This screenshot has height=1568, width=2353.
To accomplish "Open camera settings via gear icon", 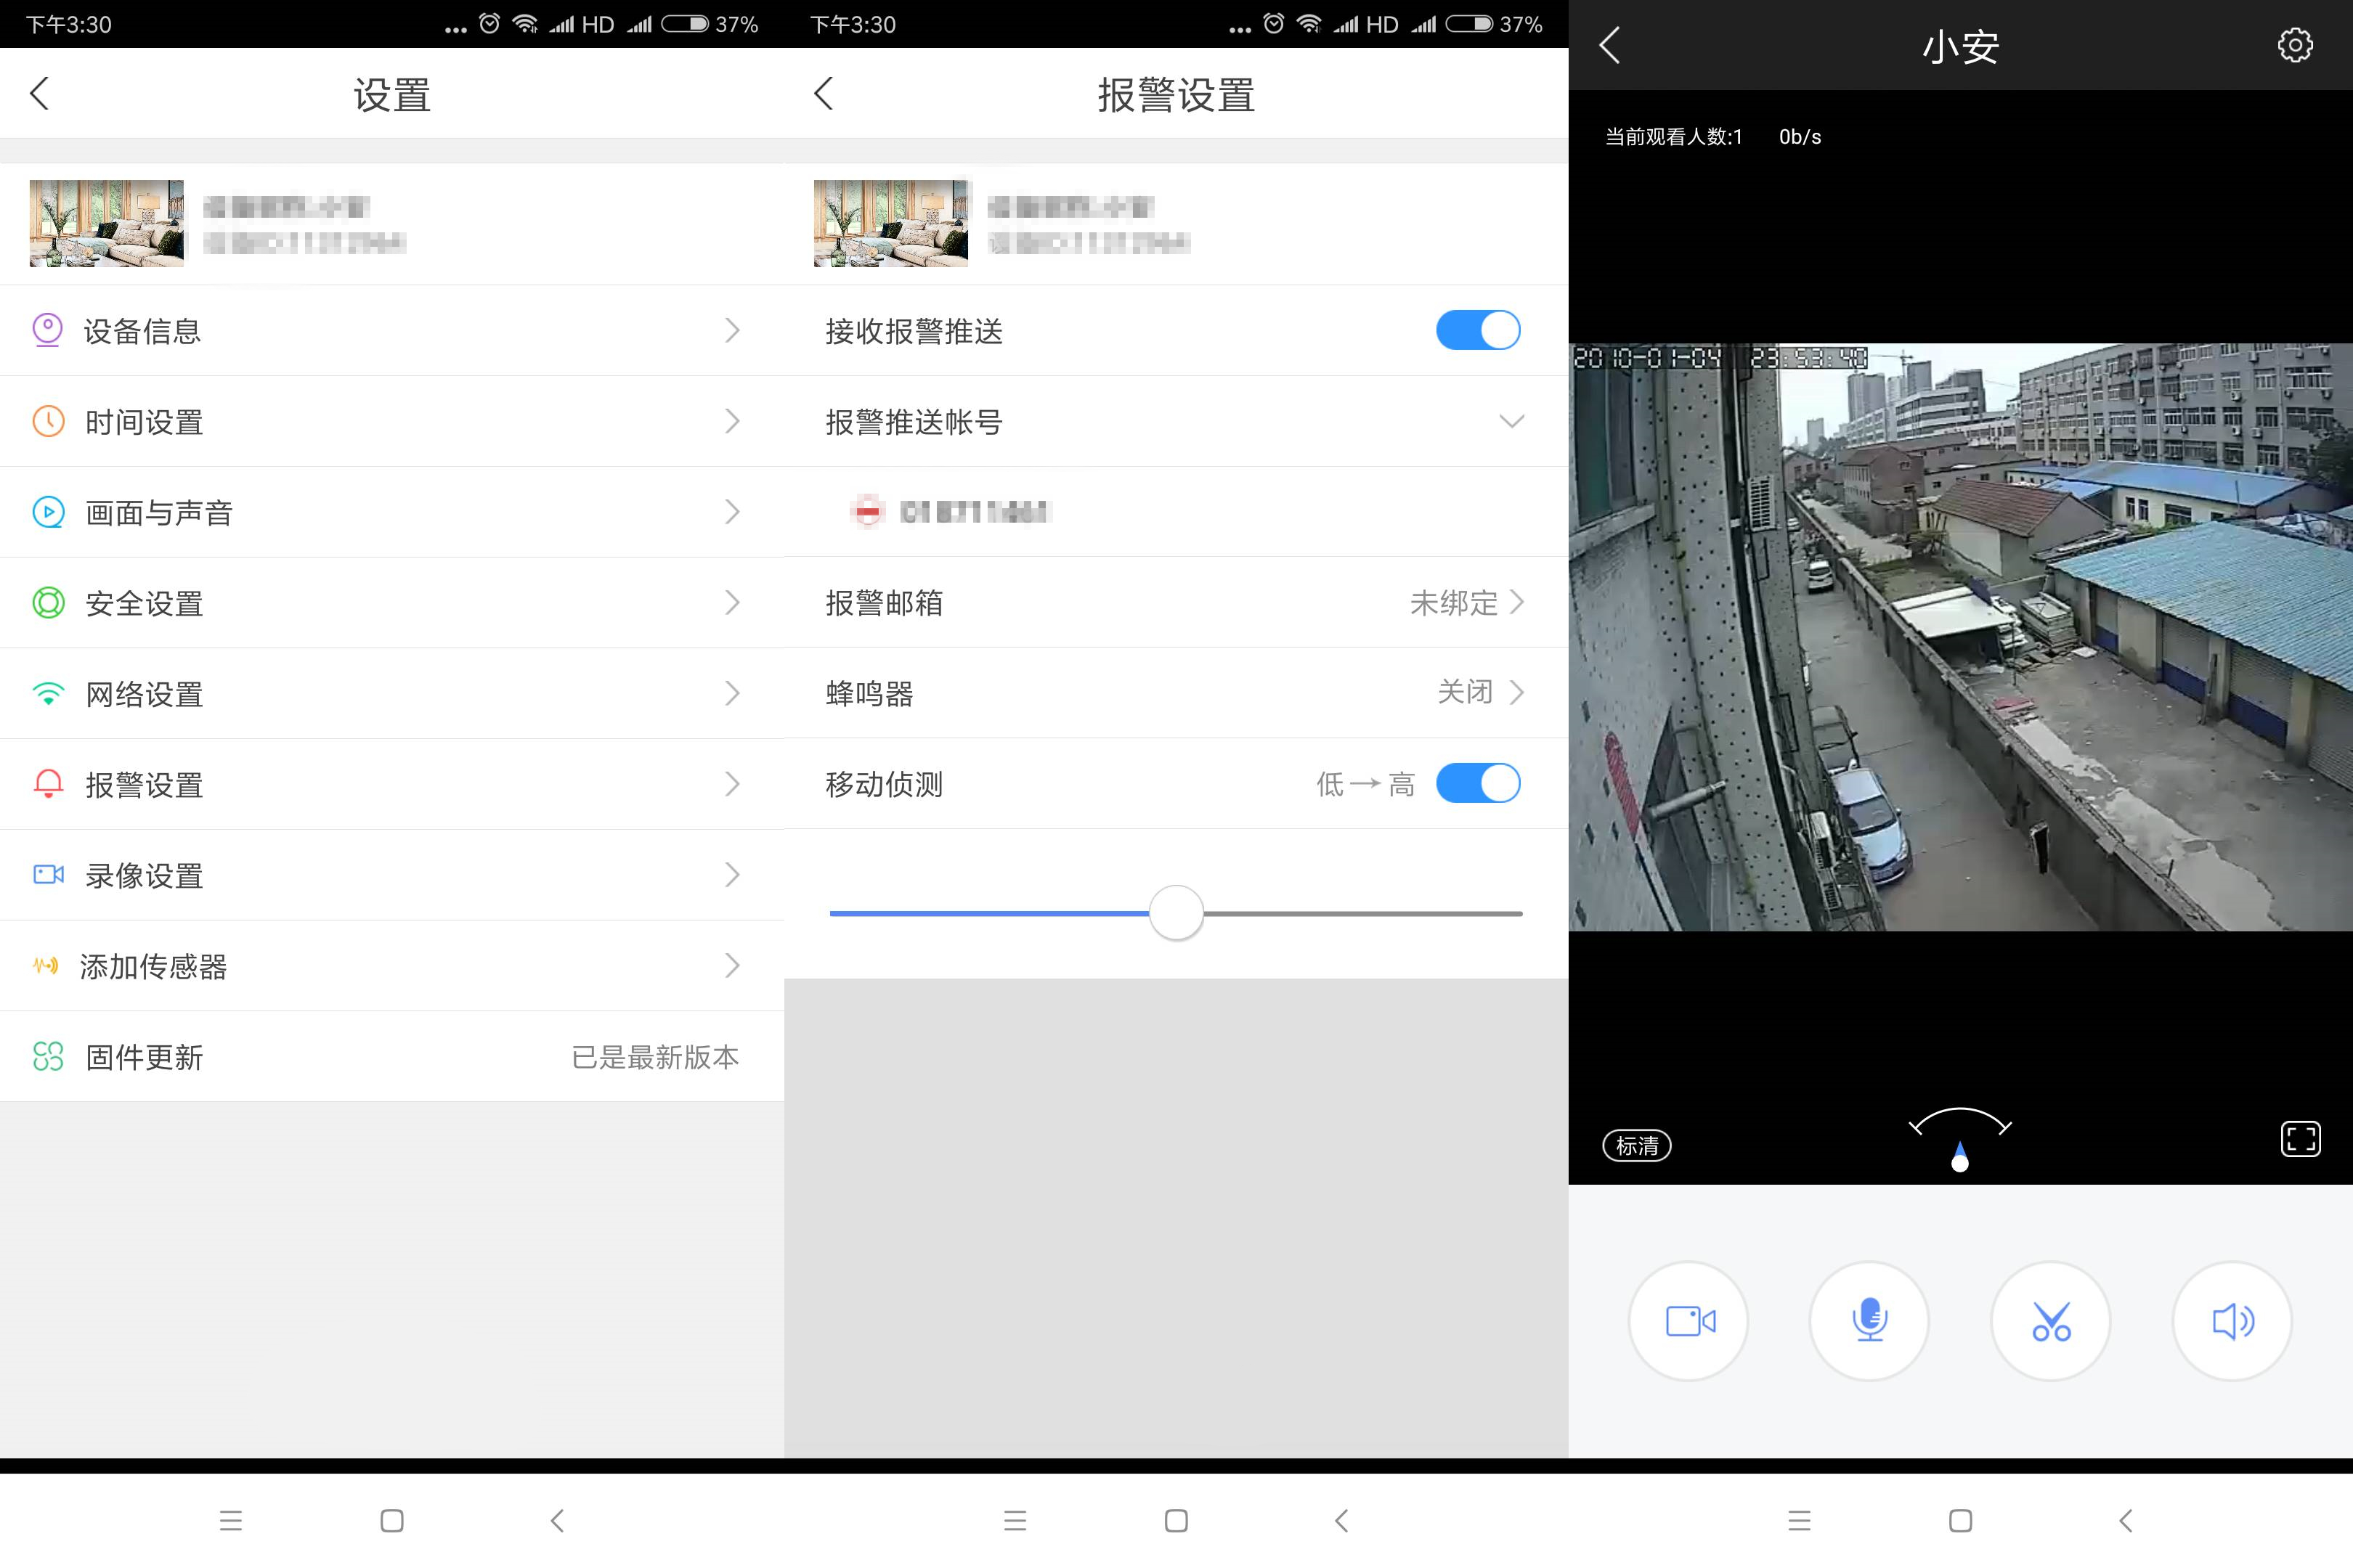I will point(2295,45).
